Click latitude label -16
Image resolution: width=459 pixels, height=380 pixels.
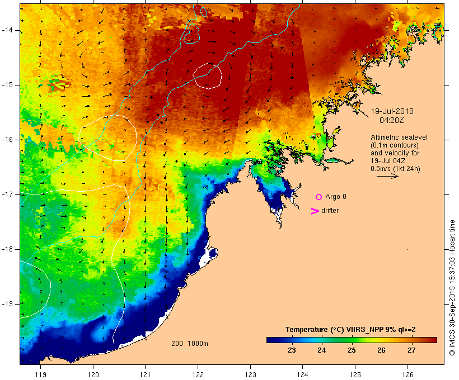(7, 140)
